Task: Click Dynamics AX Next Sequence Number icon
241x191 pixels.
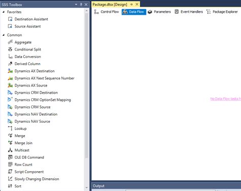Action: click(10, 78)
